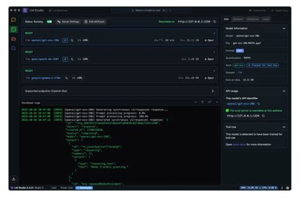This screenshot has width=301, height=198.
Task: Copy the qwen/qwen3-4b-2507 model identifier
Action: tap(72, 59)
